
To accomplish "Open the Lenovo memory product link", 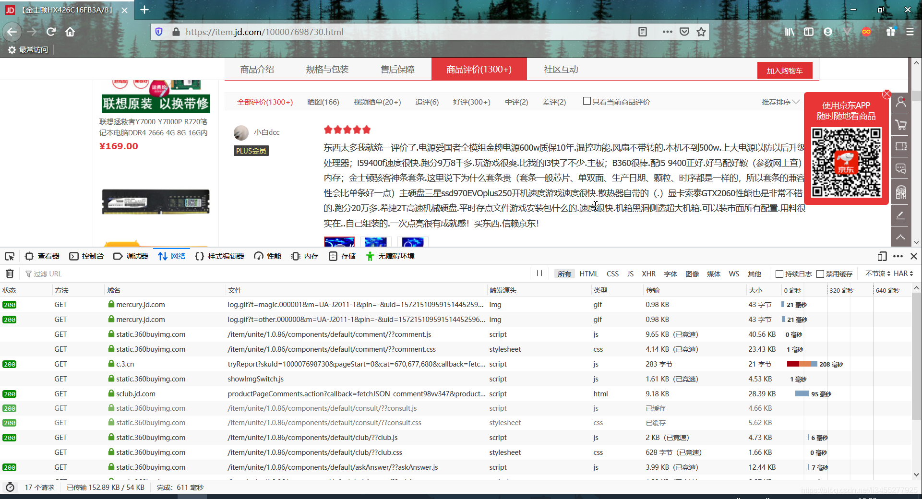I will point(153,127).
